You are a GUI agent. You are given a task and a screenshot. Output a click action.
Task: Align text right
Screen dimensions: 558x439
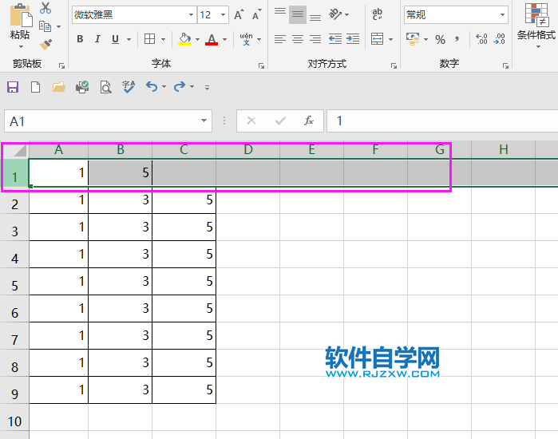pyautogui.click(x=315, y=39)
